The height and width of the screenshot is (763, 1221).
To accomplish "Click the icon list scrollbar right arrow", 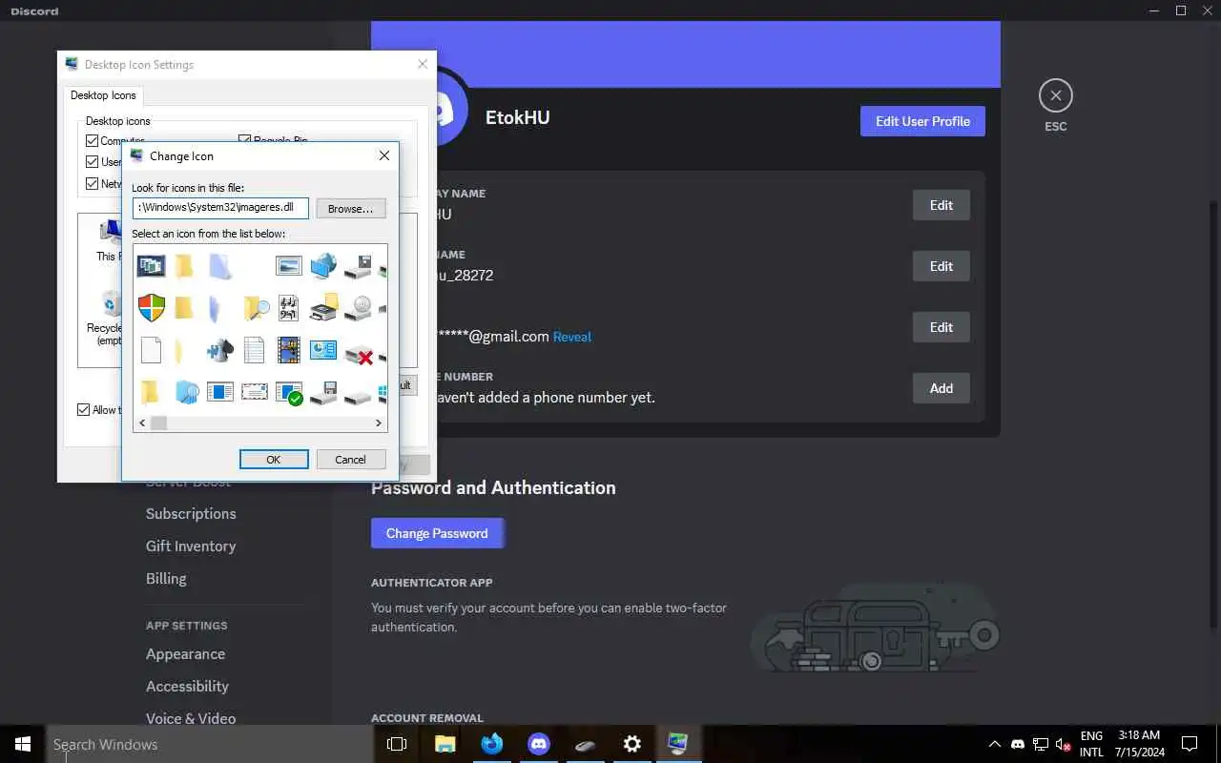I will [379, 423].
